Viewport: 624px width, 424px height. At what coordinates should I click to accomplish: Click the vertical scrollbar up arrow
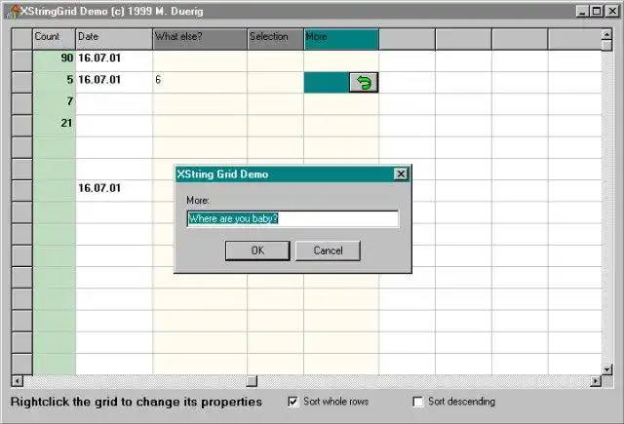pos(606,35)
